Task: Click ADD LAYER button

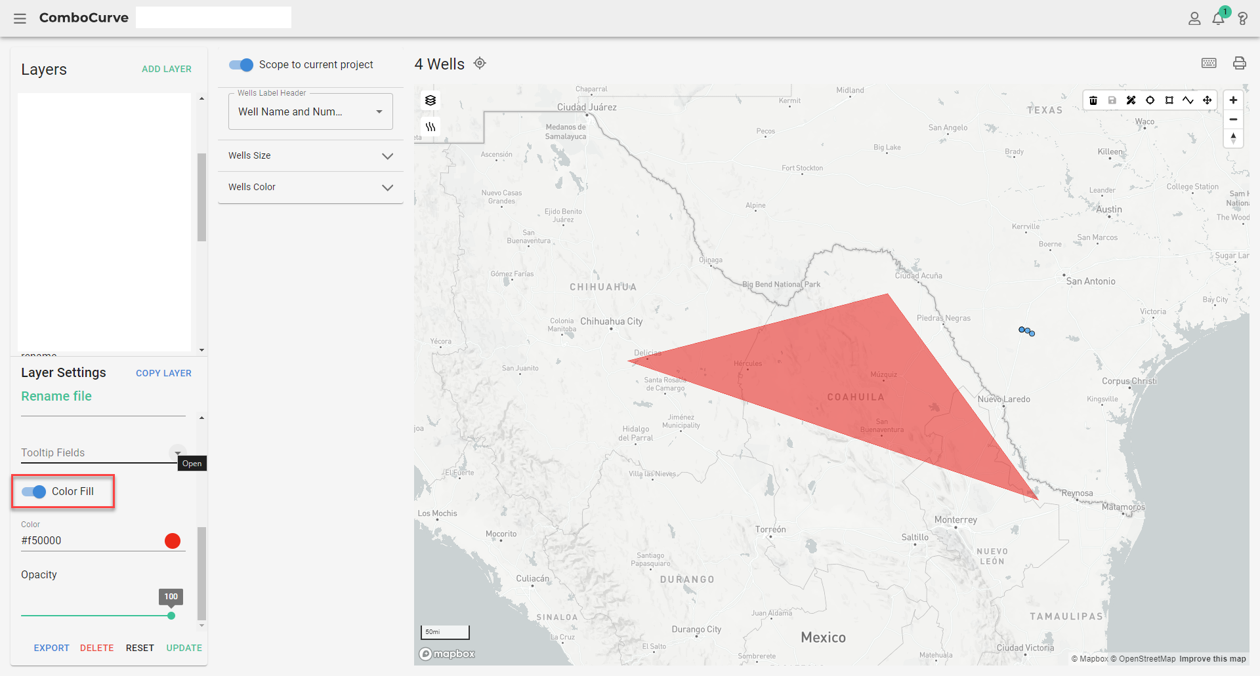Action: click(x=167, y=69)
